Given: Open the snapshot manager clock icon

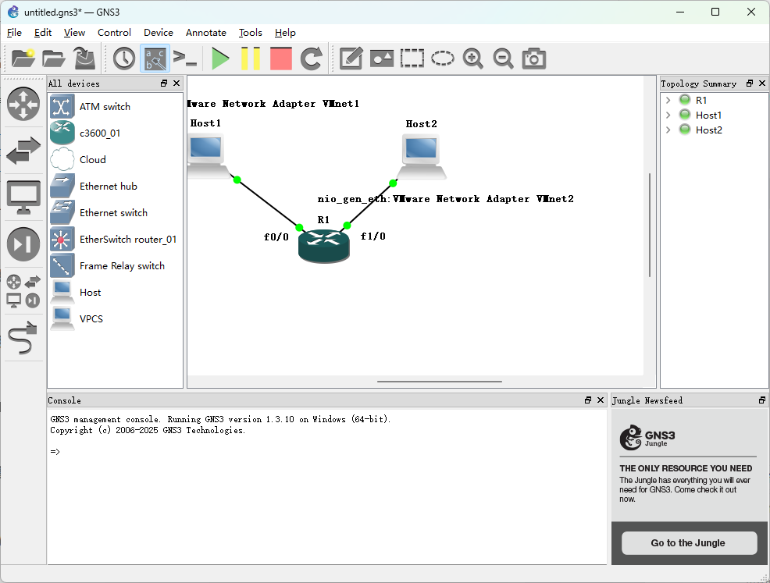Looking at the screenshot, I should [x=123, y=59].
